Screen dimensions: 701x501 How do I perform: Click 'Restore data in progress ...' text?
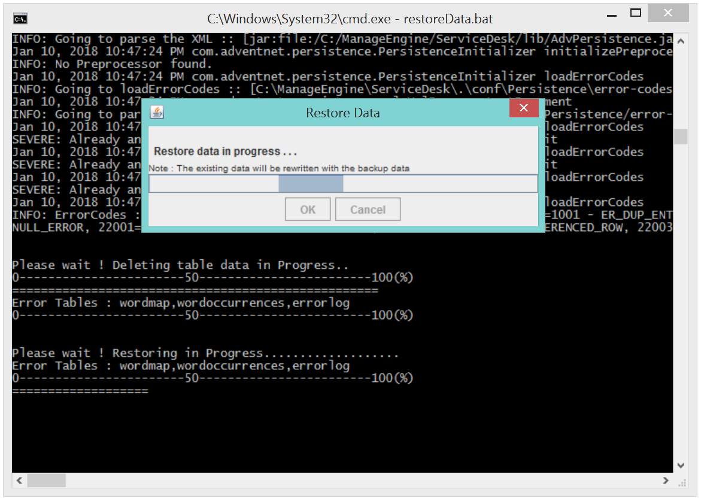(x=225, y=151)
